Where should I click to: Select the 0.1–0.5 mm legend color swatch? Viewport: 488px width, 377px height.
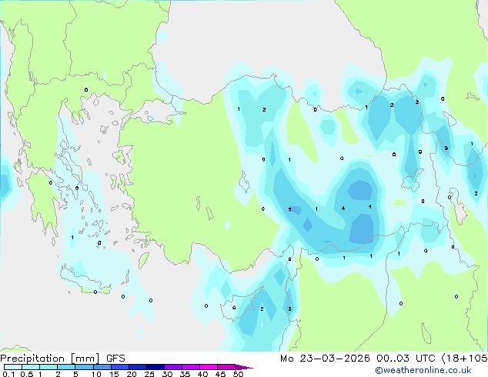[x=13, y=367]
